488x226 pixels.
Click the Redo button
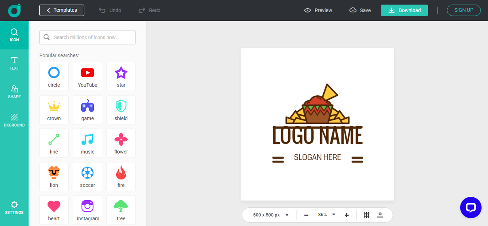coord(149,10)
